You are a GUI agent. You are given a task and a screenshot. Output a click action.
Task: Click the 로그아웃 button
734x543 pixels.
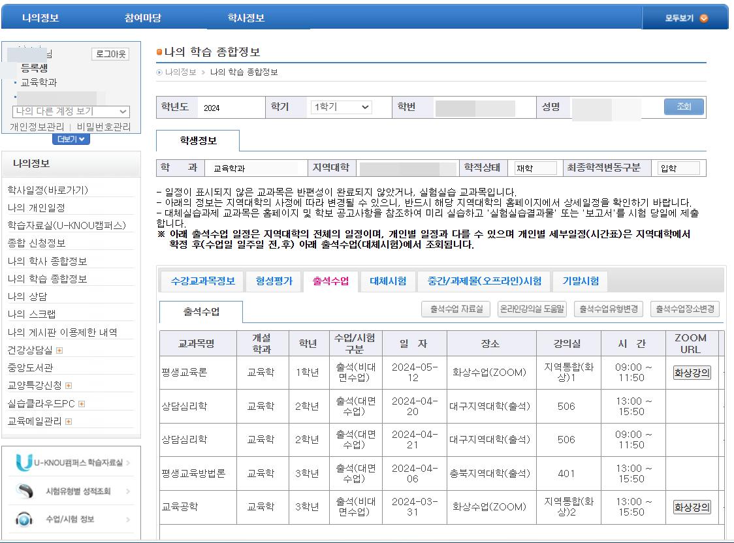tap(110, 54)
